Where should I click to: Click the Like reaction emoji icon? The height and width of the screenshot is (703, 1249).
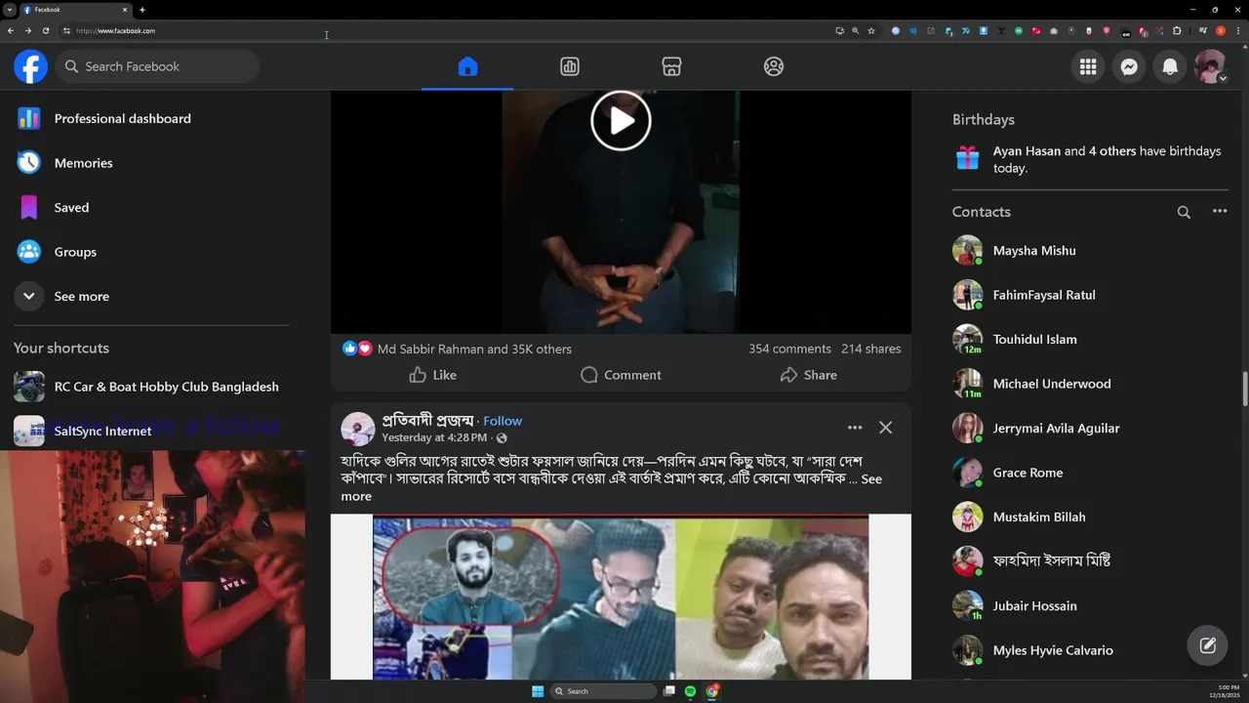coord(350,349)
